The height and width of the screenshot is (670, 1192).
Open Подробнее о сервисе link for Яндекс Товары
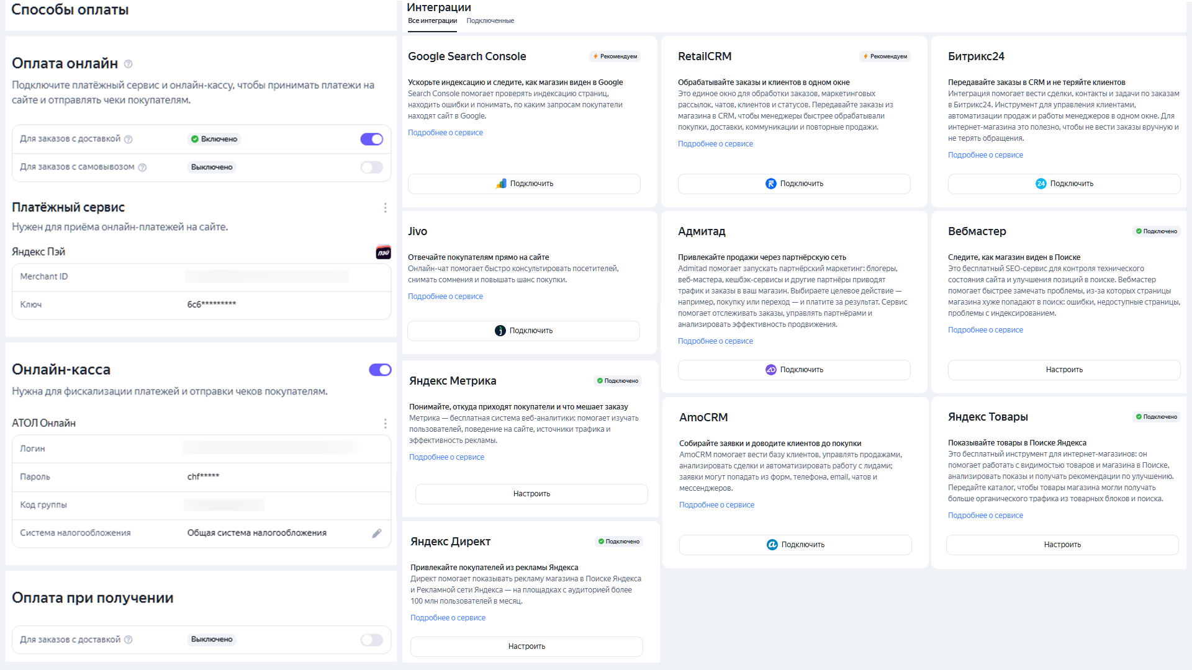pos(985,516)
